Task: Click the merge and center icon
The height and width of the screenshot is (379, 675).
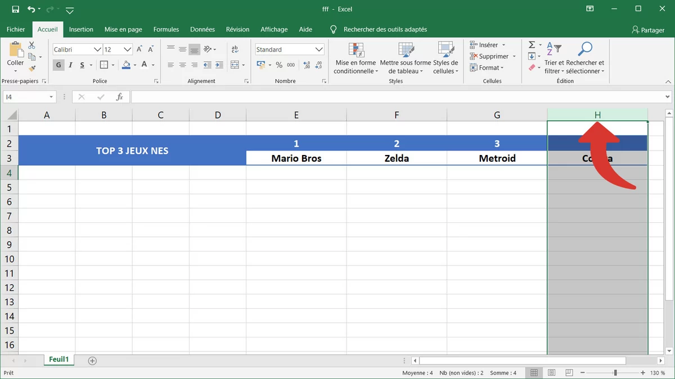Action: (235, 65)
